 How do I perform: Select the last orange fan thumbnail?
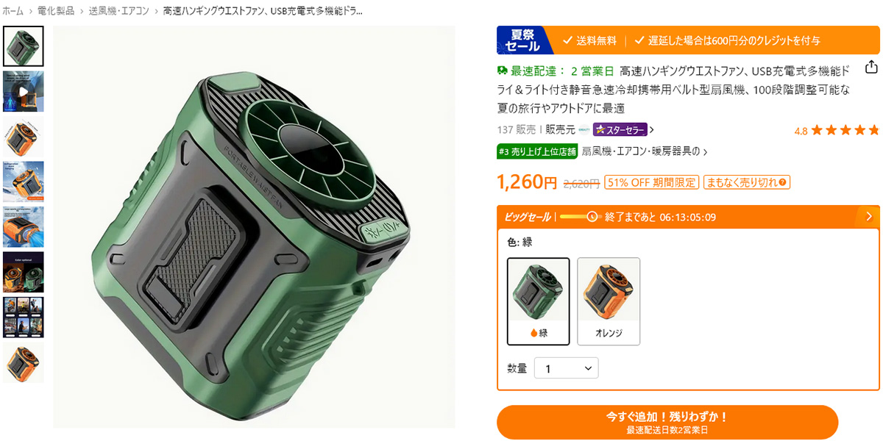point(24,362)
